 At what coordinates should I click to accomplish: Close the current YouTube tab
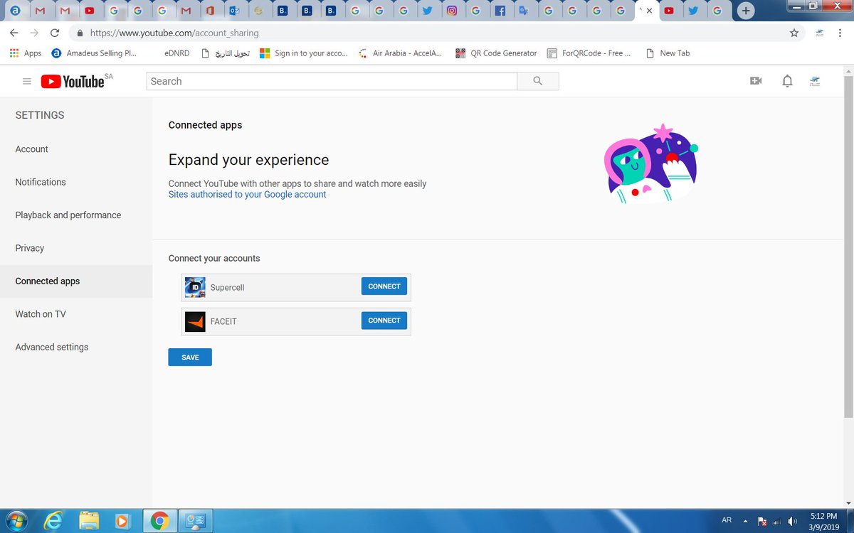pos(649,11)
